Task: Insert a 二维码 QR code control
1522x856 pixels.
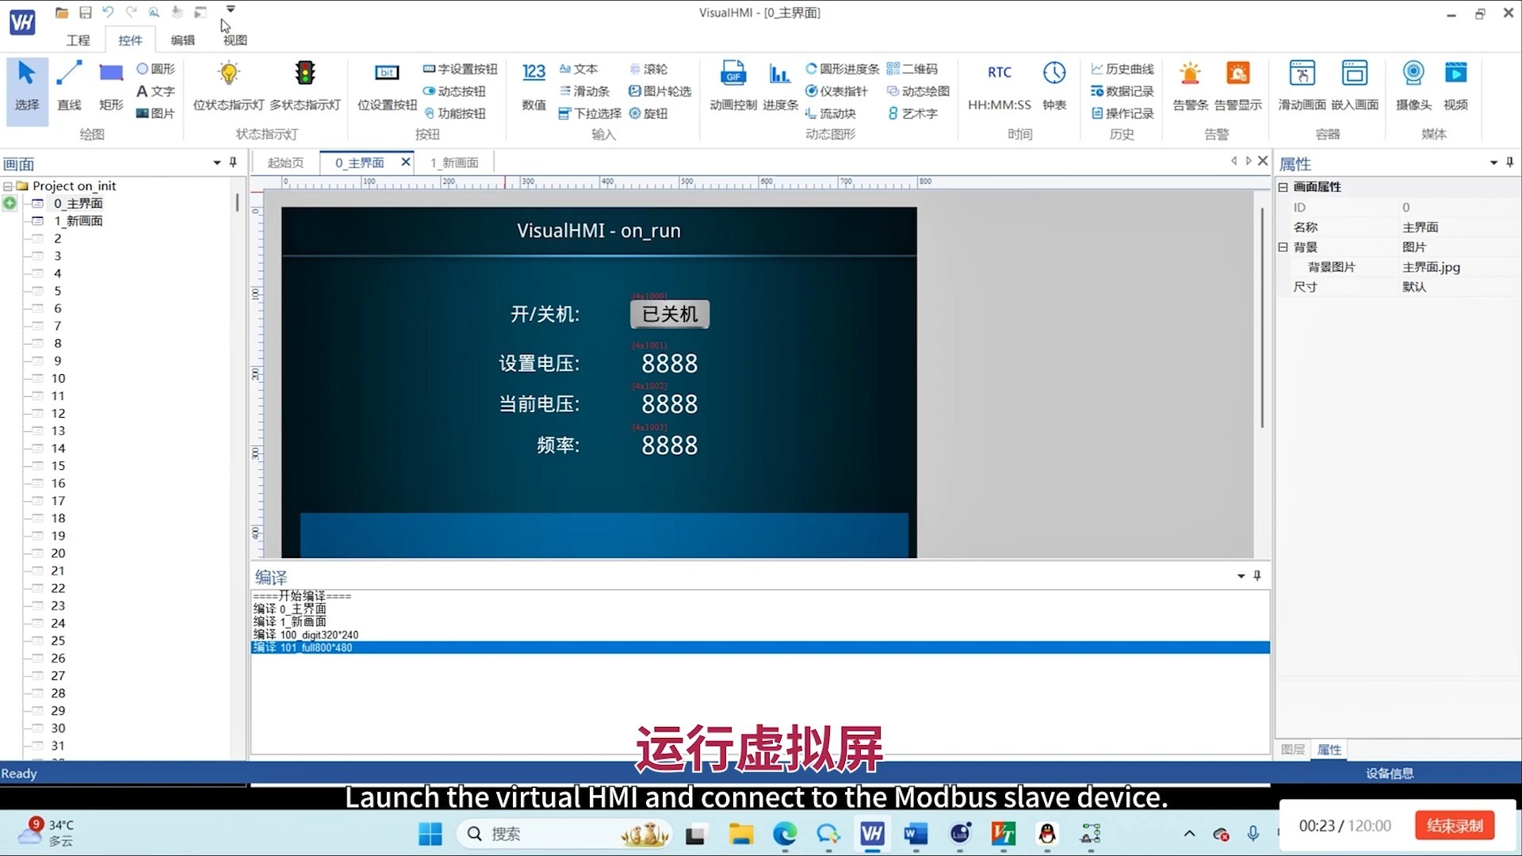Action: 913,69
